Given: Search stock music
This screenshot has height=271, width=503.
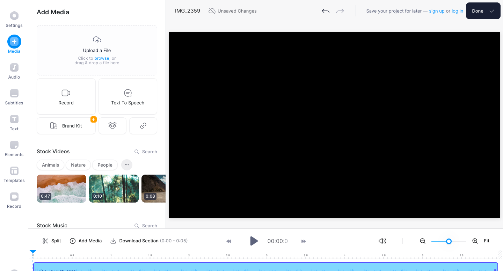Looking at the screenshot, I should pos(146,226).
